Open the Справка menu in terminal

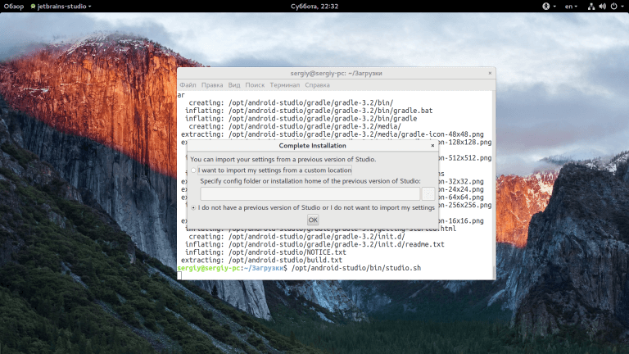pyautogui.click(x=317, y=85)
